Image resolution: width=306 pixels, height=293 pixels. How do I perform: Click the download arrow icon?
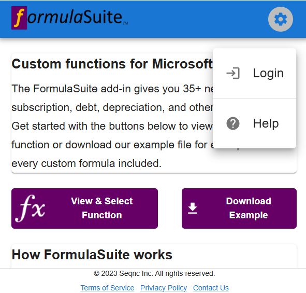pos(193,208)
